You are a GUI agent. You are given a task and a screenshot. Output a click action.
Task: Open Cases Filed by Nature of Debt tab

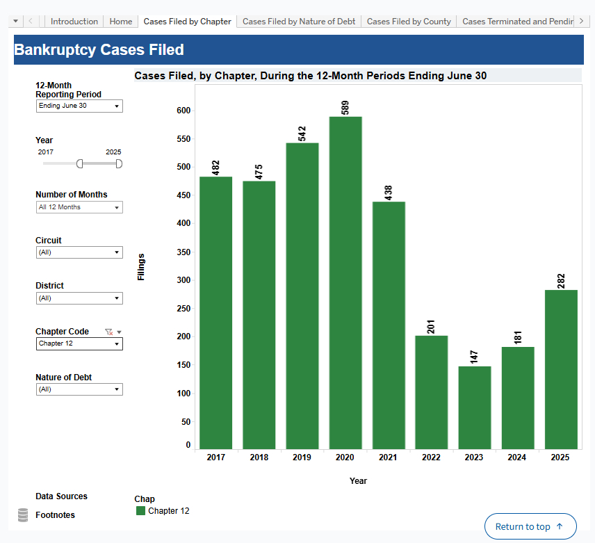tap(299, 22)
